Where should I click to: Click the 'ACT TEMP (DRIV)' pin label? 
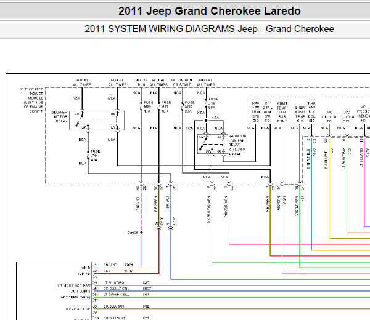pos(75,297)
